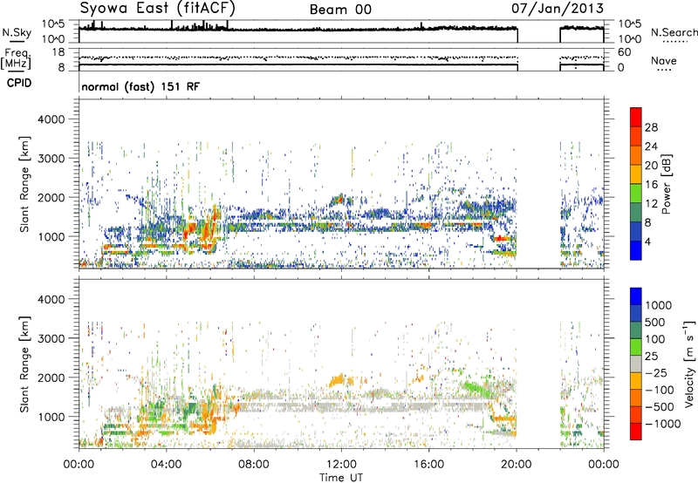Click the "16:00" time axis label
The width and height of the screenshot is (698, 483).
(x=428, y=465)
